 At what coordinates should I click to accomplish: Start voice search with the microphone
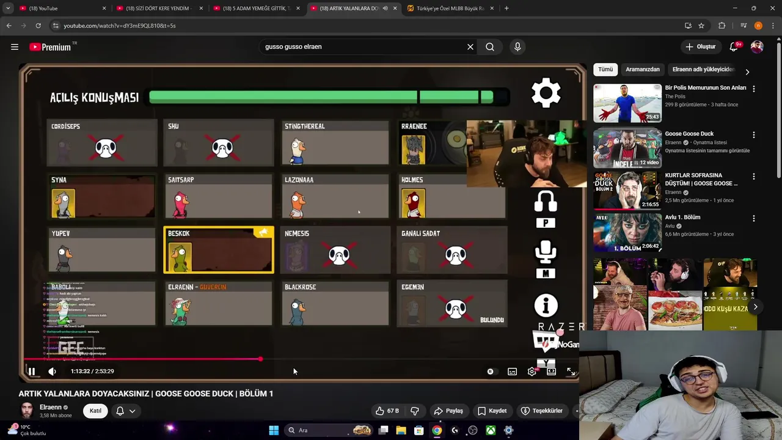tap(517, 46)
